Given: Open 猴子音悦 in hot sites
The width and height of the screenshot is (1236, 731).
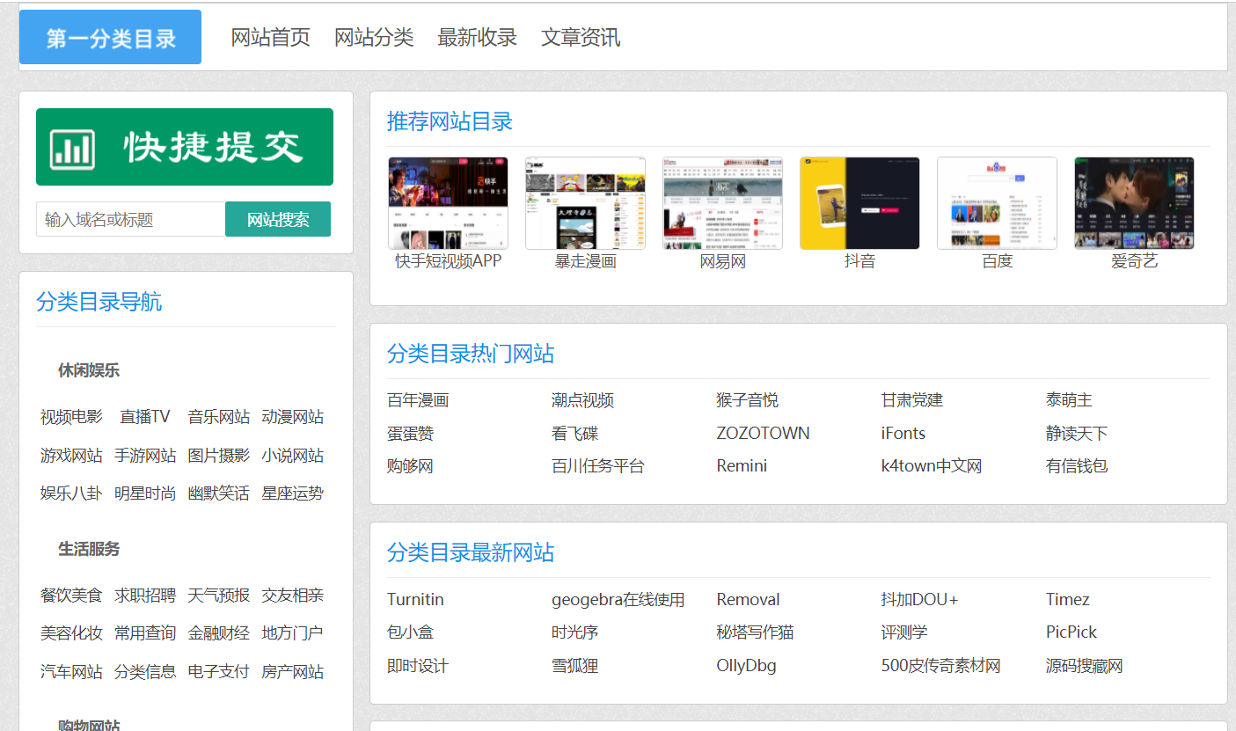Looking at the screenshot, I should click(x=748, y=400).
